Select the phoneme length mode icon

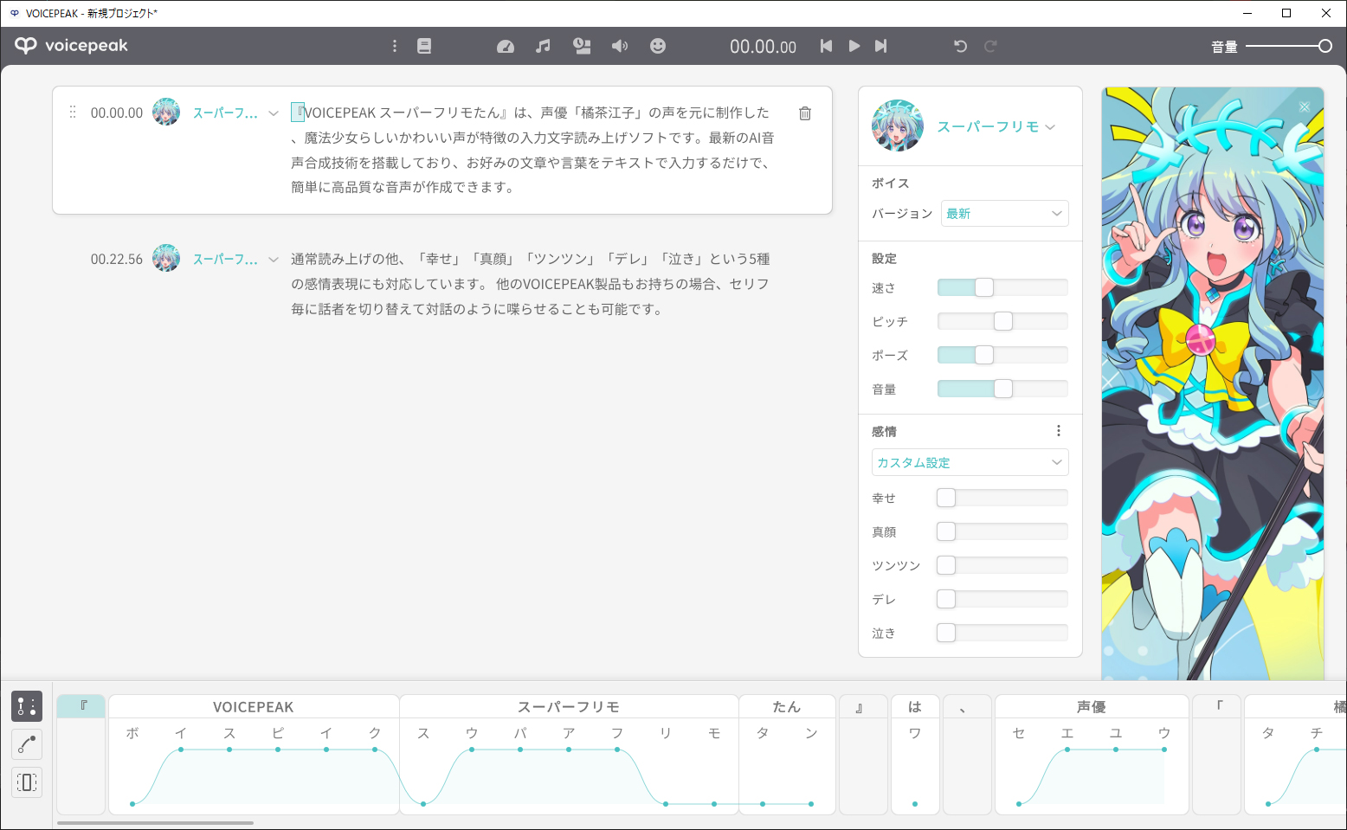click(27, 782)
